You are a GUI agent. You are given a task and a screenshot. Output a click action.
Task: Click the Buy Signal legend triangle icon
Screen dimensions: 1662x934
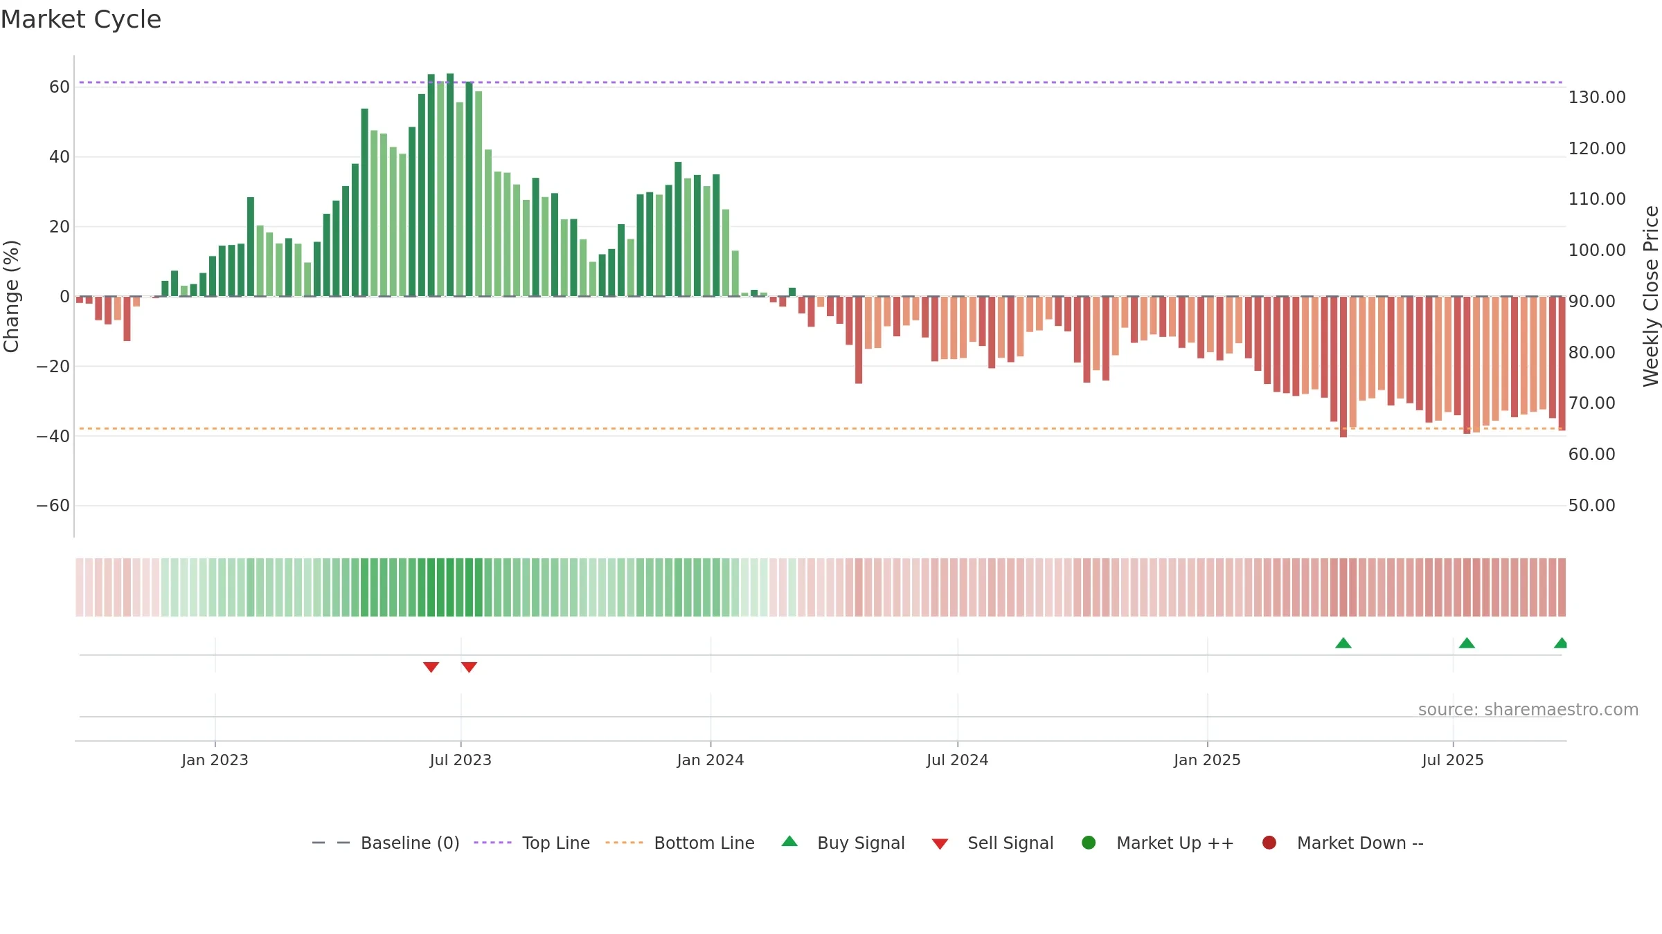789,841
